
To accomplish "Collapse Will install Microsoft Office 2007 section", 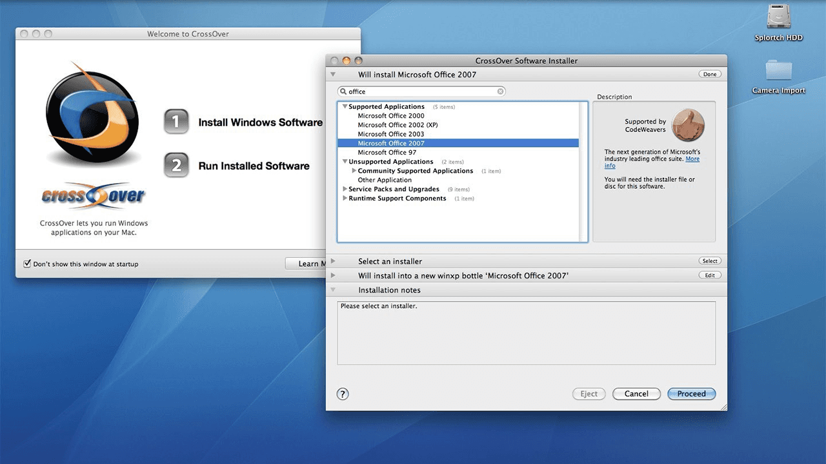I will [333, 75].
